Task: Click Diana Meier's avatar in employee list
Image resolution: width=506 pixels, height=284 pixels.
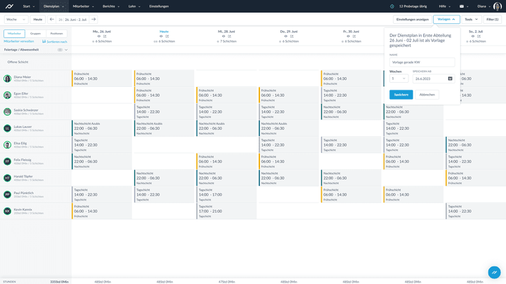Action: 8,79
